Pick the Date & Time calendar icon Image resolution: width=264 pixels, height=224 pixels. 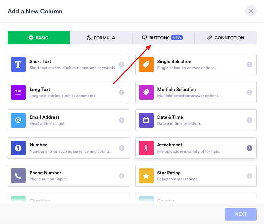[x=146, y=120]
